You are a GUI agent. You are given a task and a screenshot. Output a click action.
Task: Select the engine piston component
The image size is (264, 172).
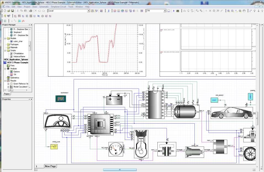141,144
